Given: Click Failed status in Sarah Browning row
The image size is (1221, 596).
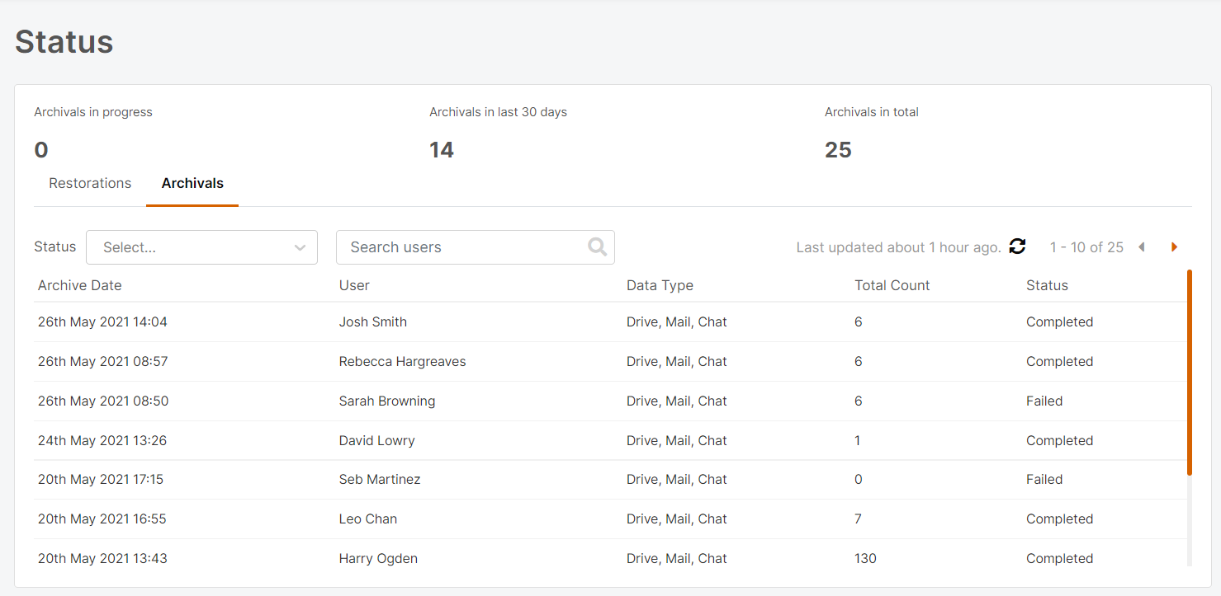Looking at the screenshot, I should 1044,401.
